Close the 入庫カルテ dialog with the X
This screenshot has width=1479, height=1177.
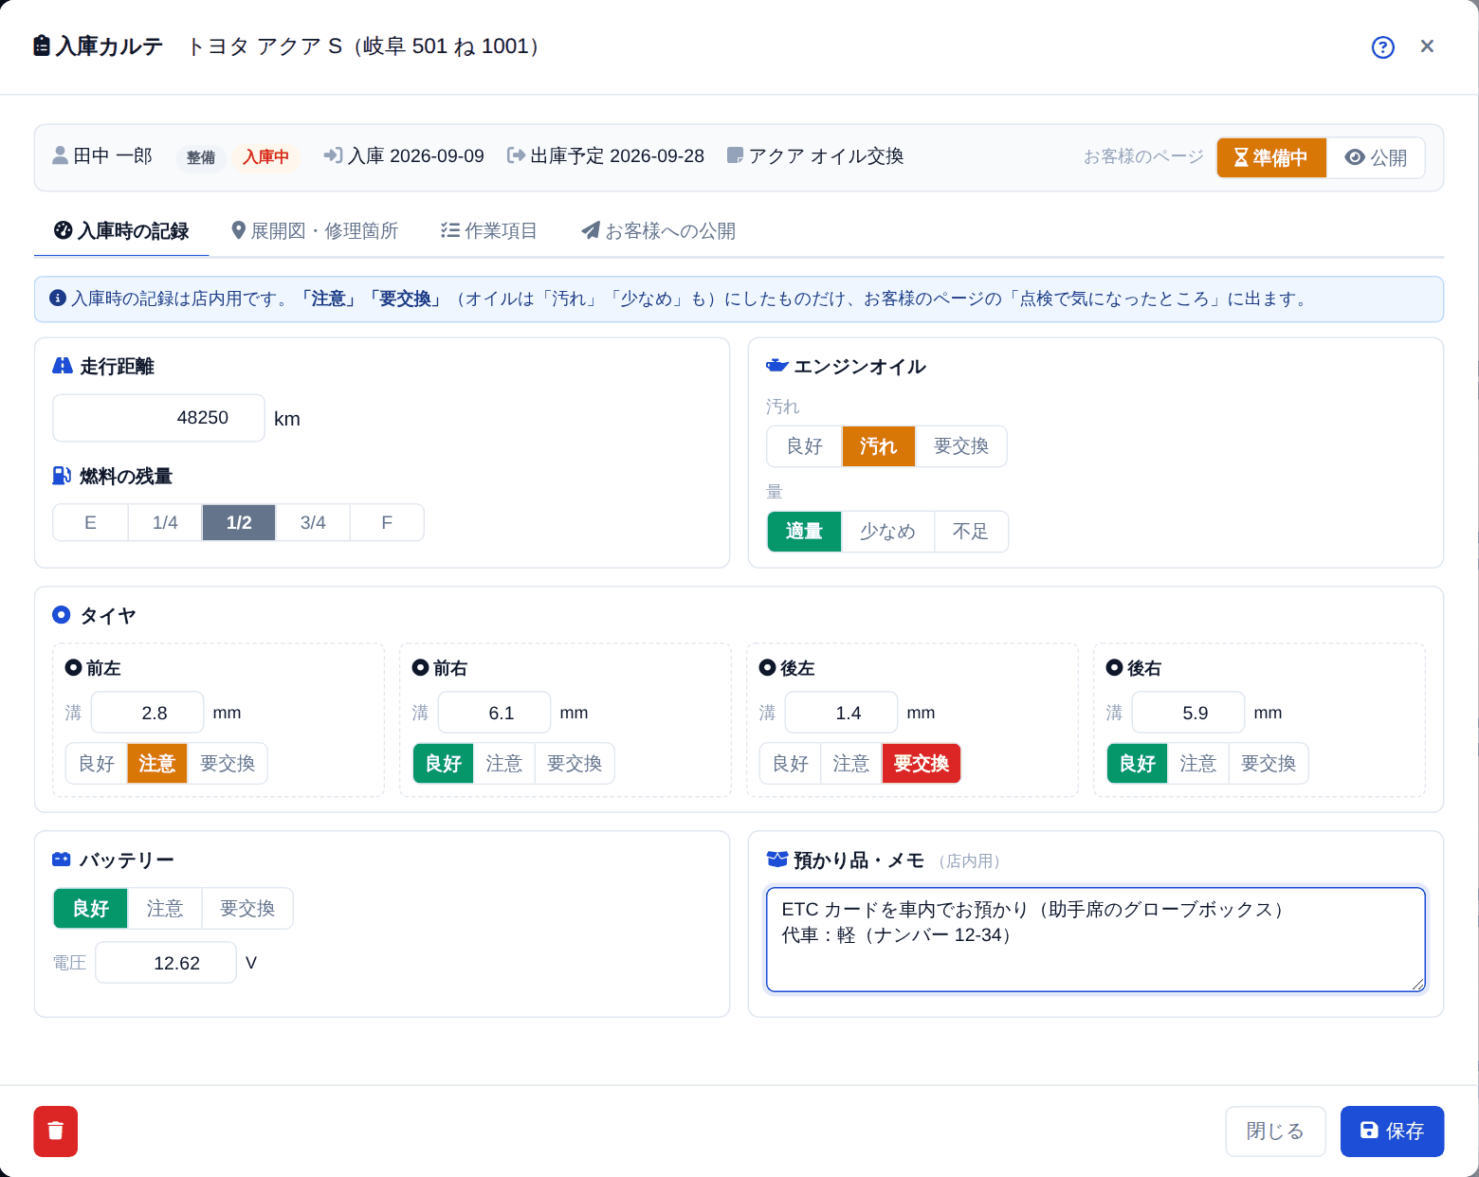pyautogui.click(x=1427, y=46)
